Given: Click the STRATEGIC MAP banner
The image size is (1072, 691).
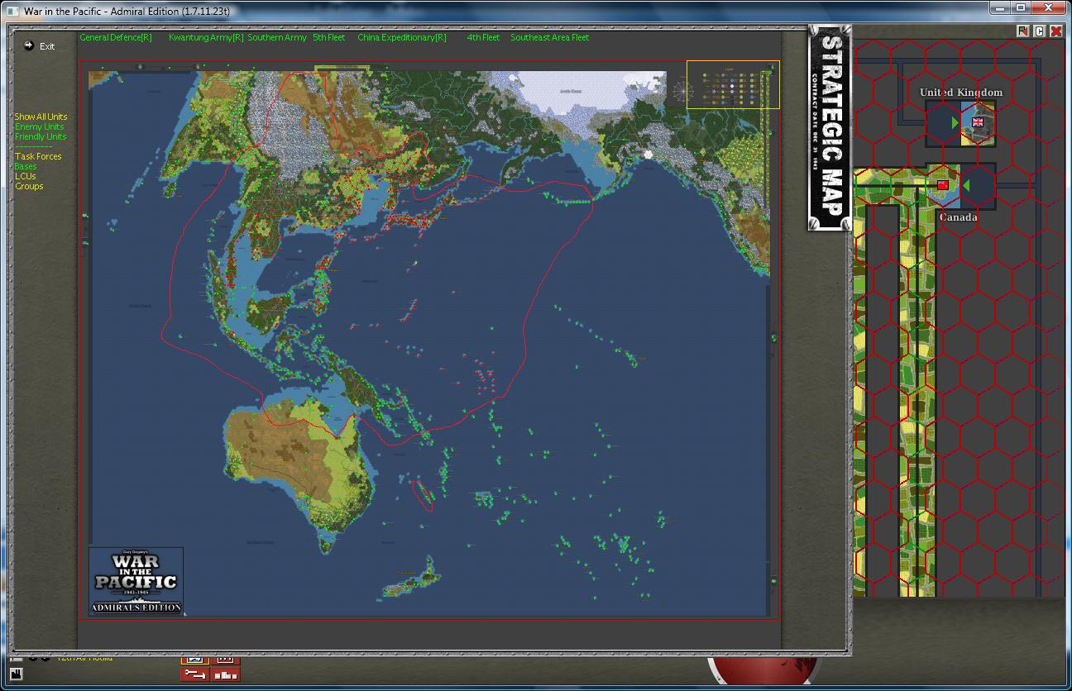Looking at the screenshot, I should coord(830,128).
